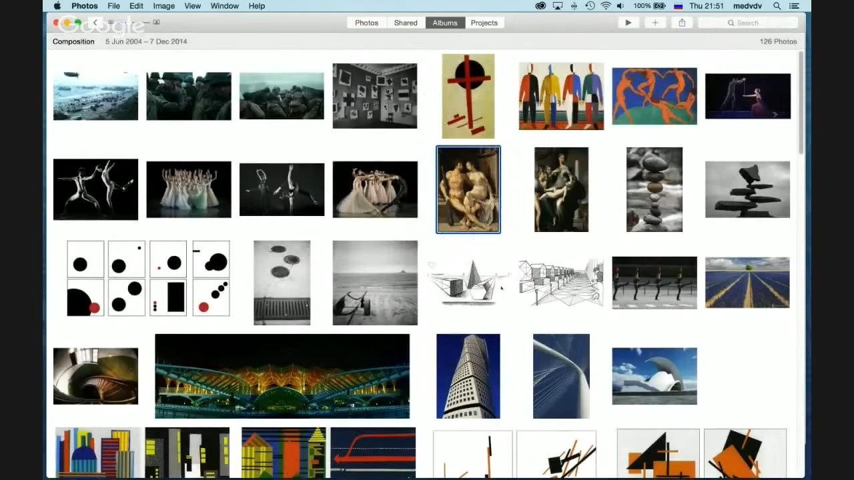This screenshot has width=854, height=480.
Task: Select the black-and-white empty beach photo
Action: (x=375, y=283)
